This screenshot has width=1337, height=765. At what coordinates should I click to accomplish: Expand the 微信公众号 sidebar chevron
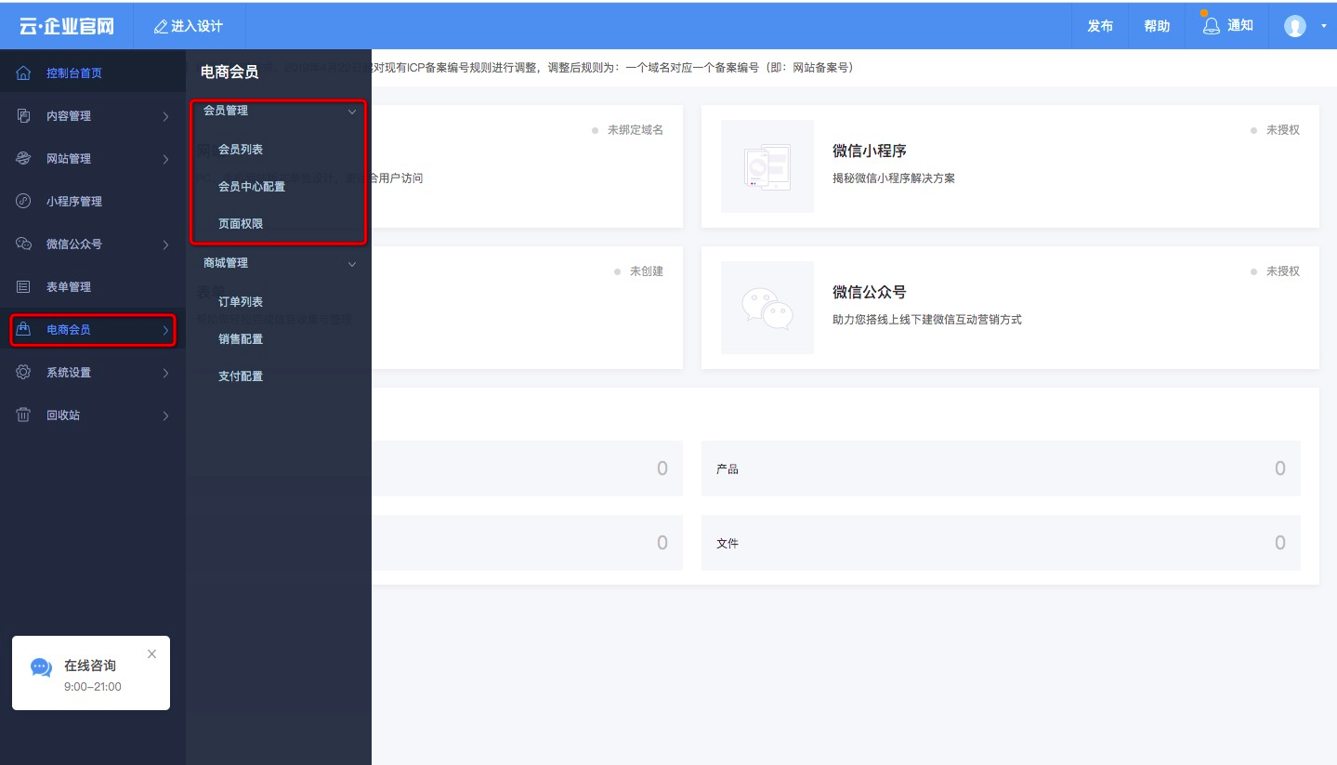[x=165, y=244]
